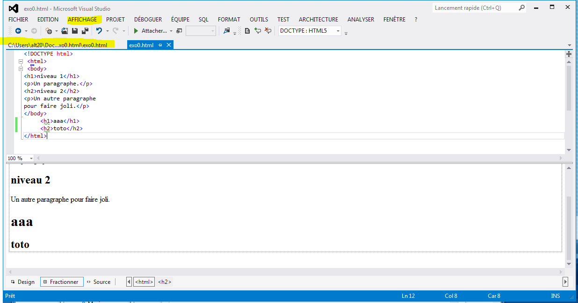Viewport: 578px width, 303px height.
Task: Switch to Source view
Action: (x=99, y=282)
